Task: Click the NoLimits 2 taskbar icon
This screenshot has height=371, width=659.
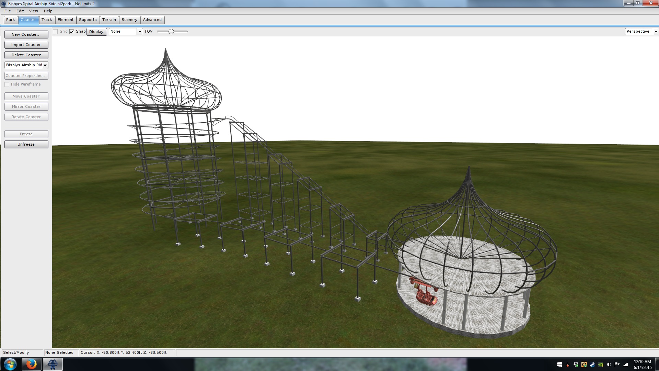Action: 53,364
